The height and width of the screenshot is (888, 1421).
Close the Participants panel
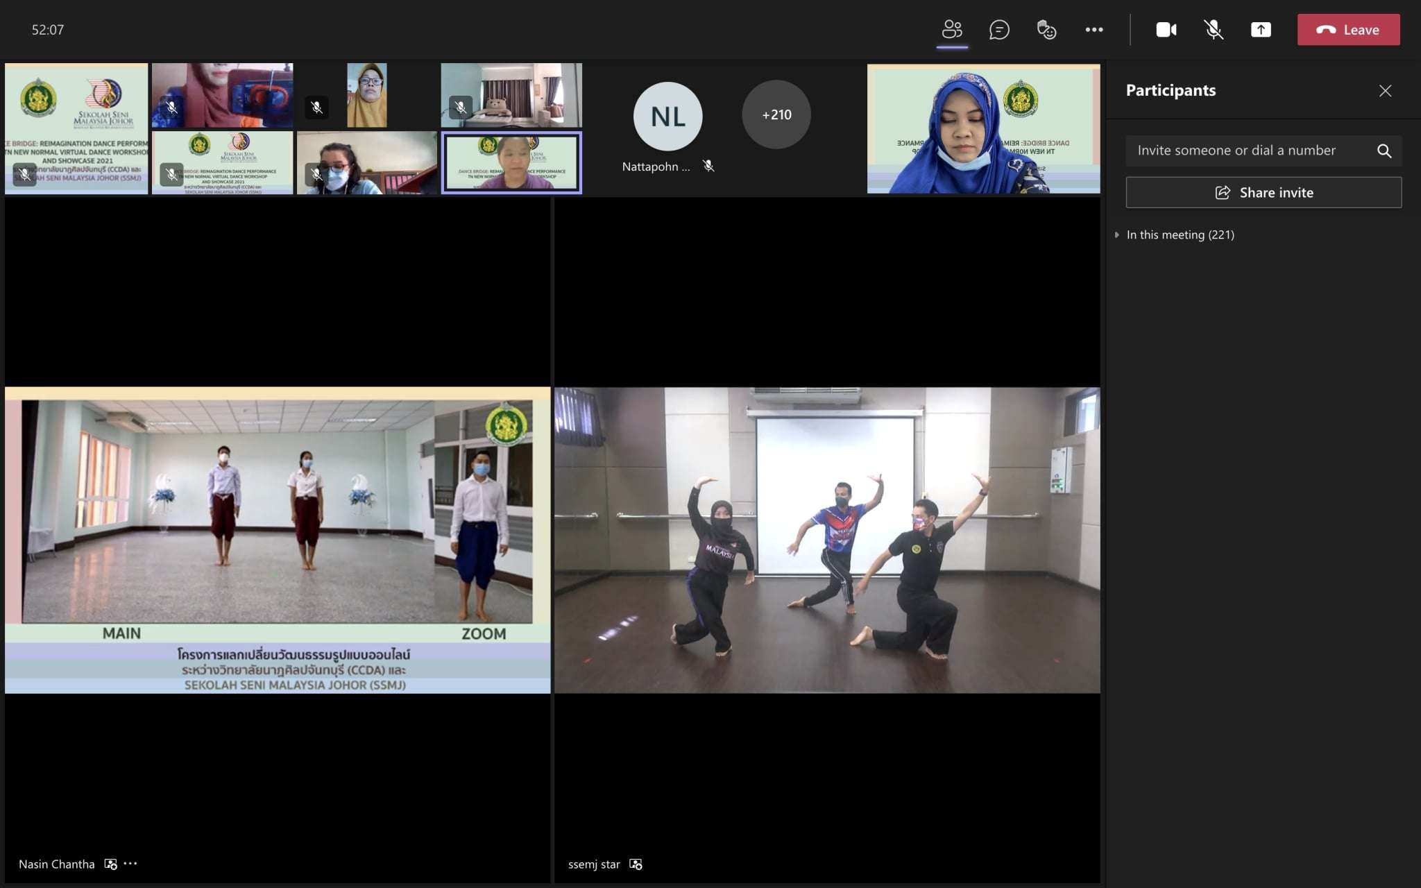coord(1385,91)
